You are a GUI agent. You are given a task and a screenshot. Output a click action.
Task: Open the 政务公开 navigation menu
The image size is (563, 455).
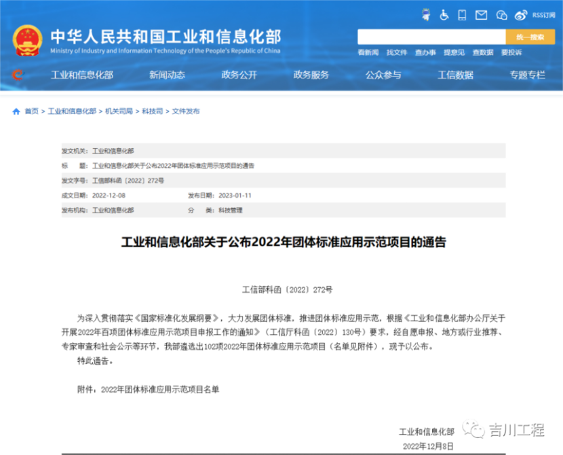click(x=239, y=75)
